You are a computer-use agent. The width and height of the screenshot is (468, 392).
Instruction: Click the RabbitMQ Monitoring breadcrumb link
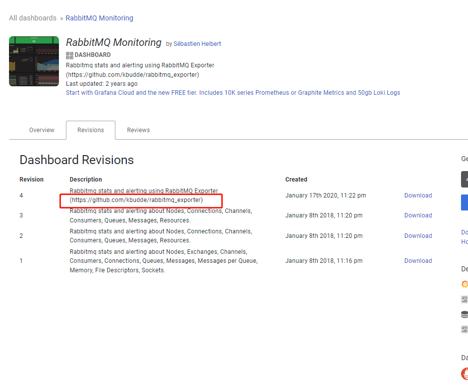99,18
